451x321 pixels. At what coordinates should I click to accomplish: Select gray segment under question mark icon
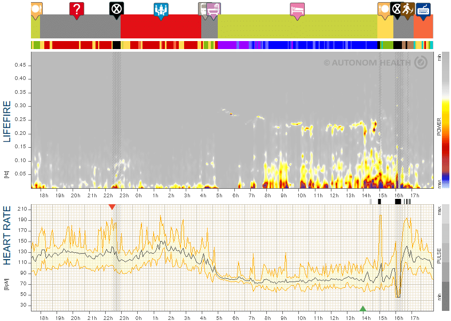click(x=80, y=27)
